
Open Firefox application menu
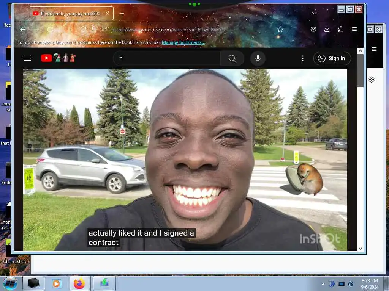(x=354, y=30)
